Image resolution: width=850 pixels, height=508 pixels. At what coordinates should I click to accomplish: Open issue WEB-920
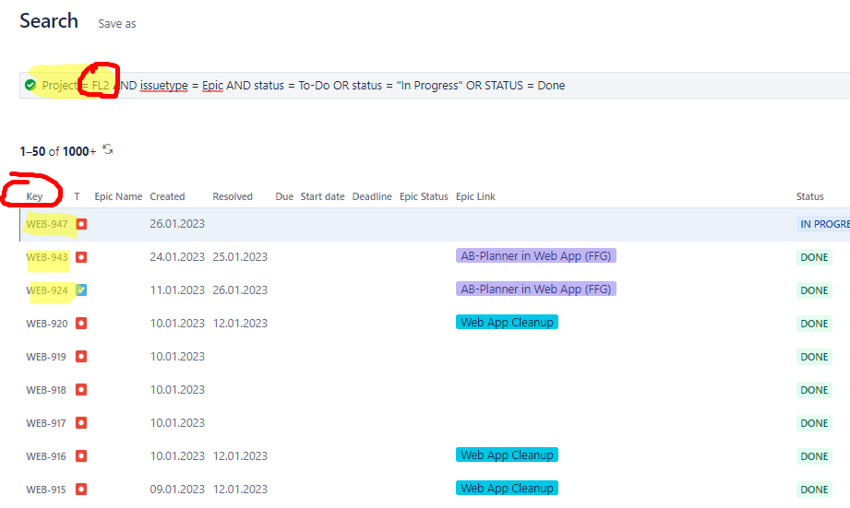(x=47, y=324)
